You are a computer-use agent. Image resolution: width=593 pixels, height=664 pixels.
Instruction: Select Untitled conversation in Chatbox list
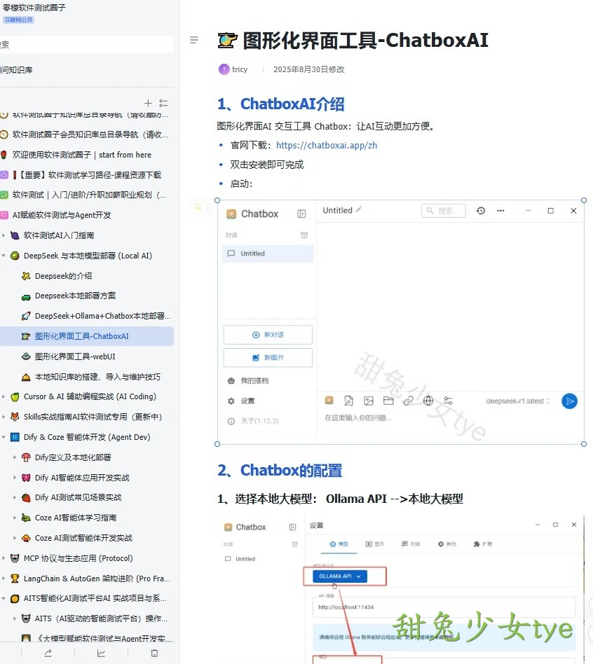click(x=268, y=254)
